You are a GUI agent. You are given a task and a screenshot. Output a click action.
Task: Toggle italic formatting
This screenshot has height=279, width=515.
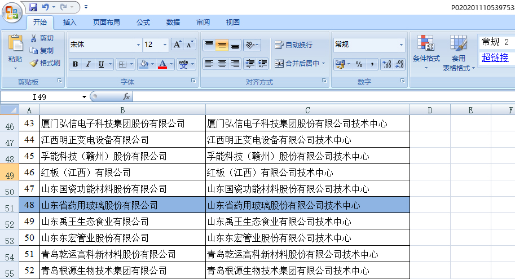click(x=88, y=64)
